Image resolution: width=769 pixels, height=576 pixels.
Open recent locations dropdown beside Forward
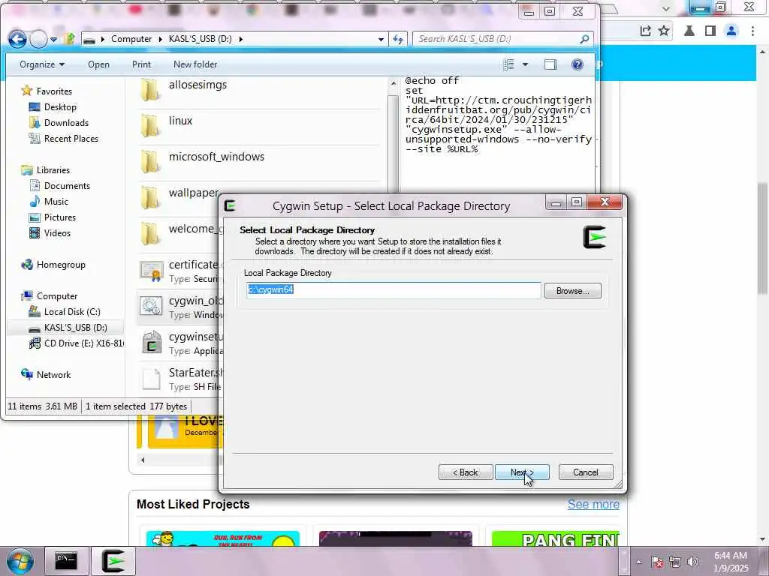tap(53, 39)
